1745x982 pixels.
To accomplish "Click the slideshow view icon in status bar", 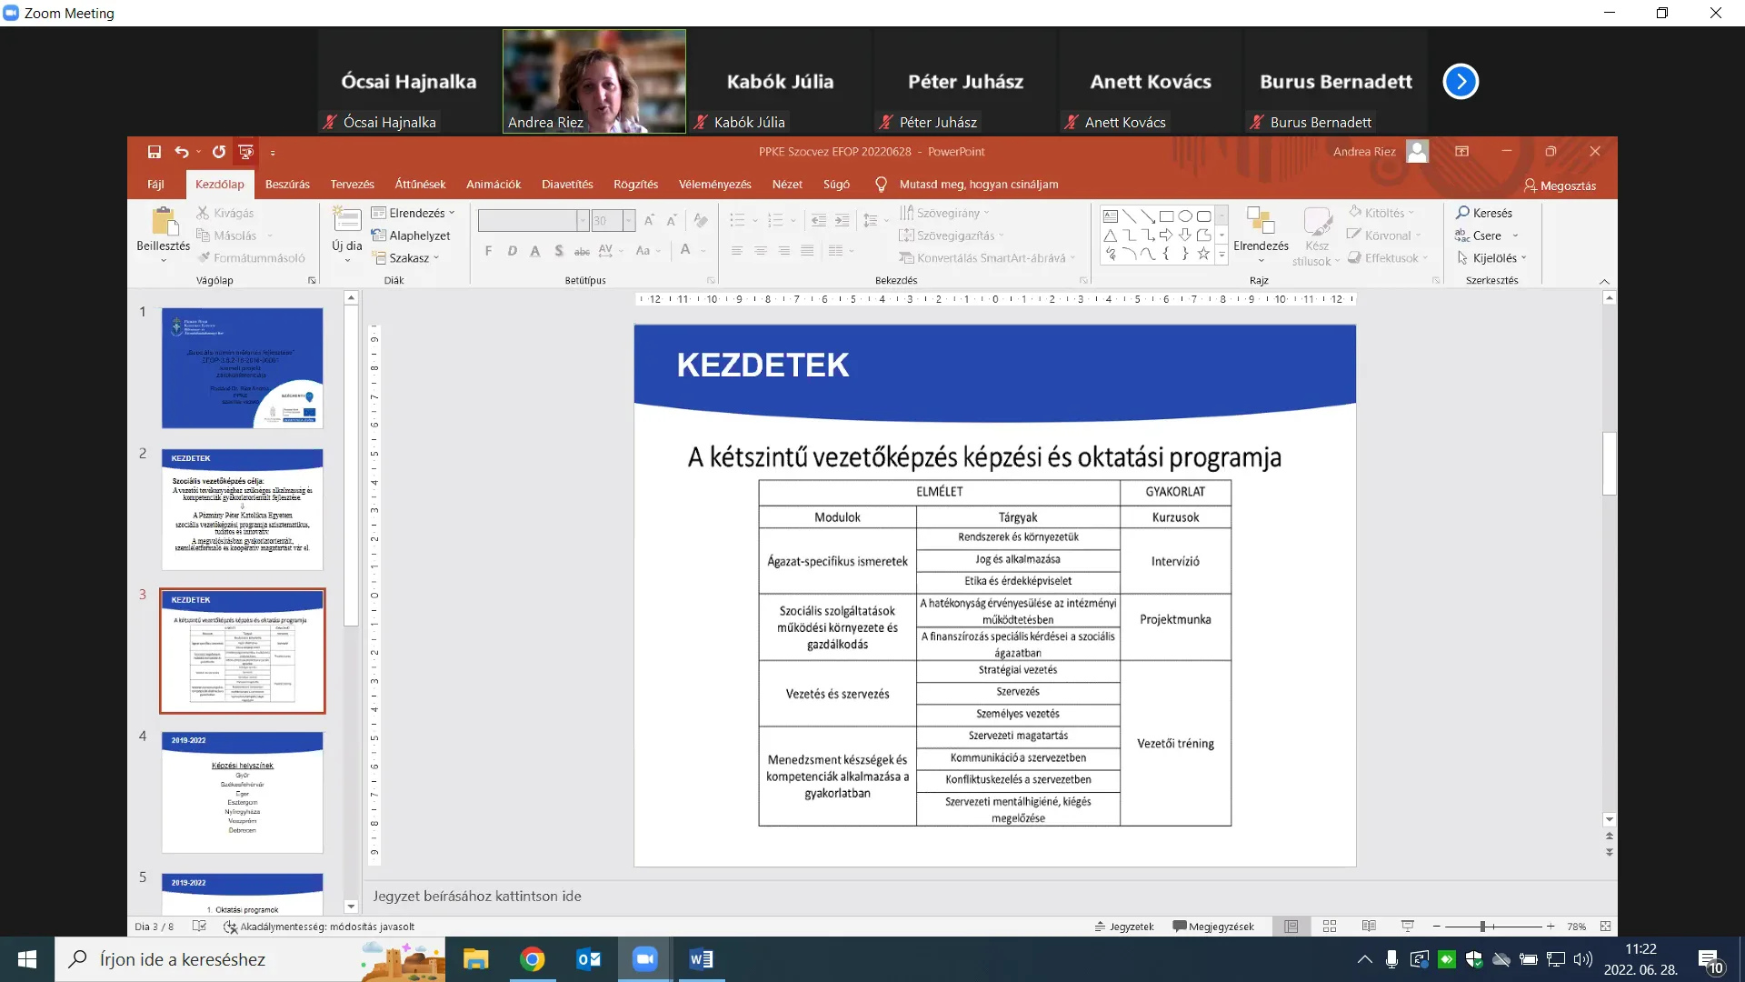I will point(1407,927).
